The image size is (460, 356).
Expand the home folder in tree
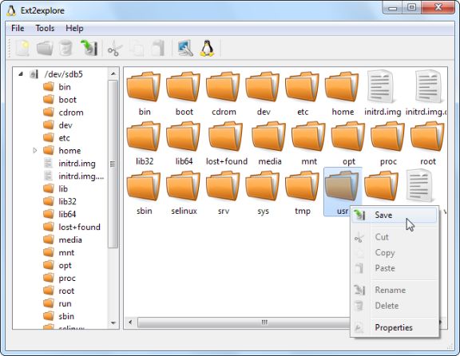[35, 151]
